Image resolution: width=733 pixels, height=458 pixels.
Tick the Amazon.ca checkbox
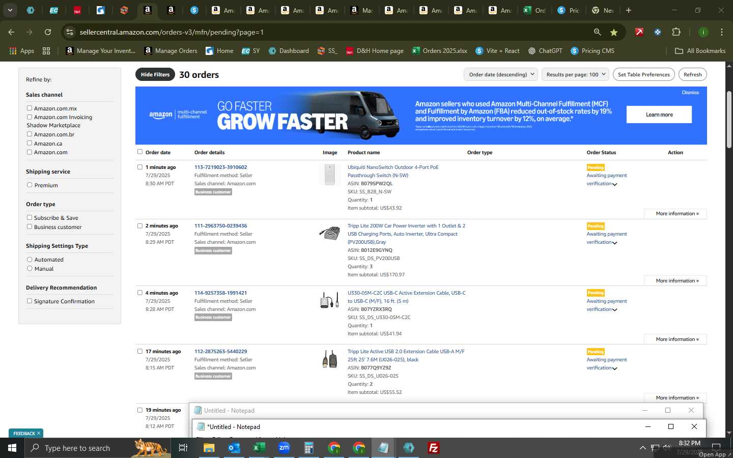30,143
